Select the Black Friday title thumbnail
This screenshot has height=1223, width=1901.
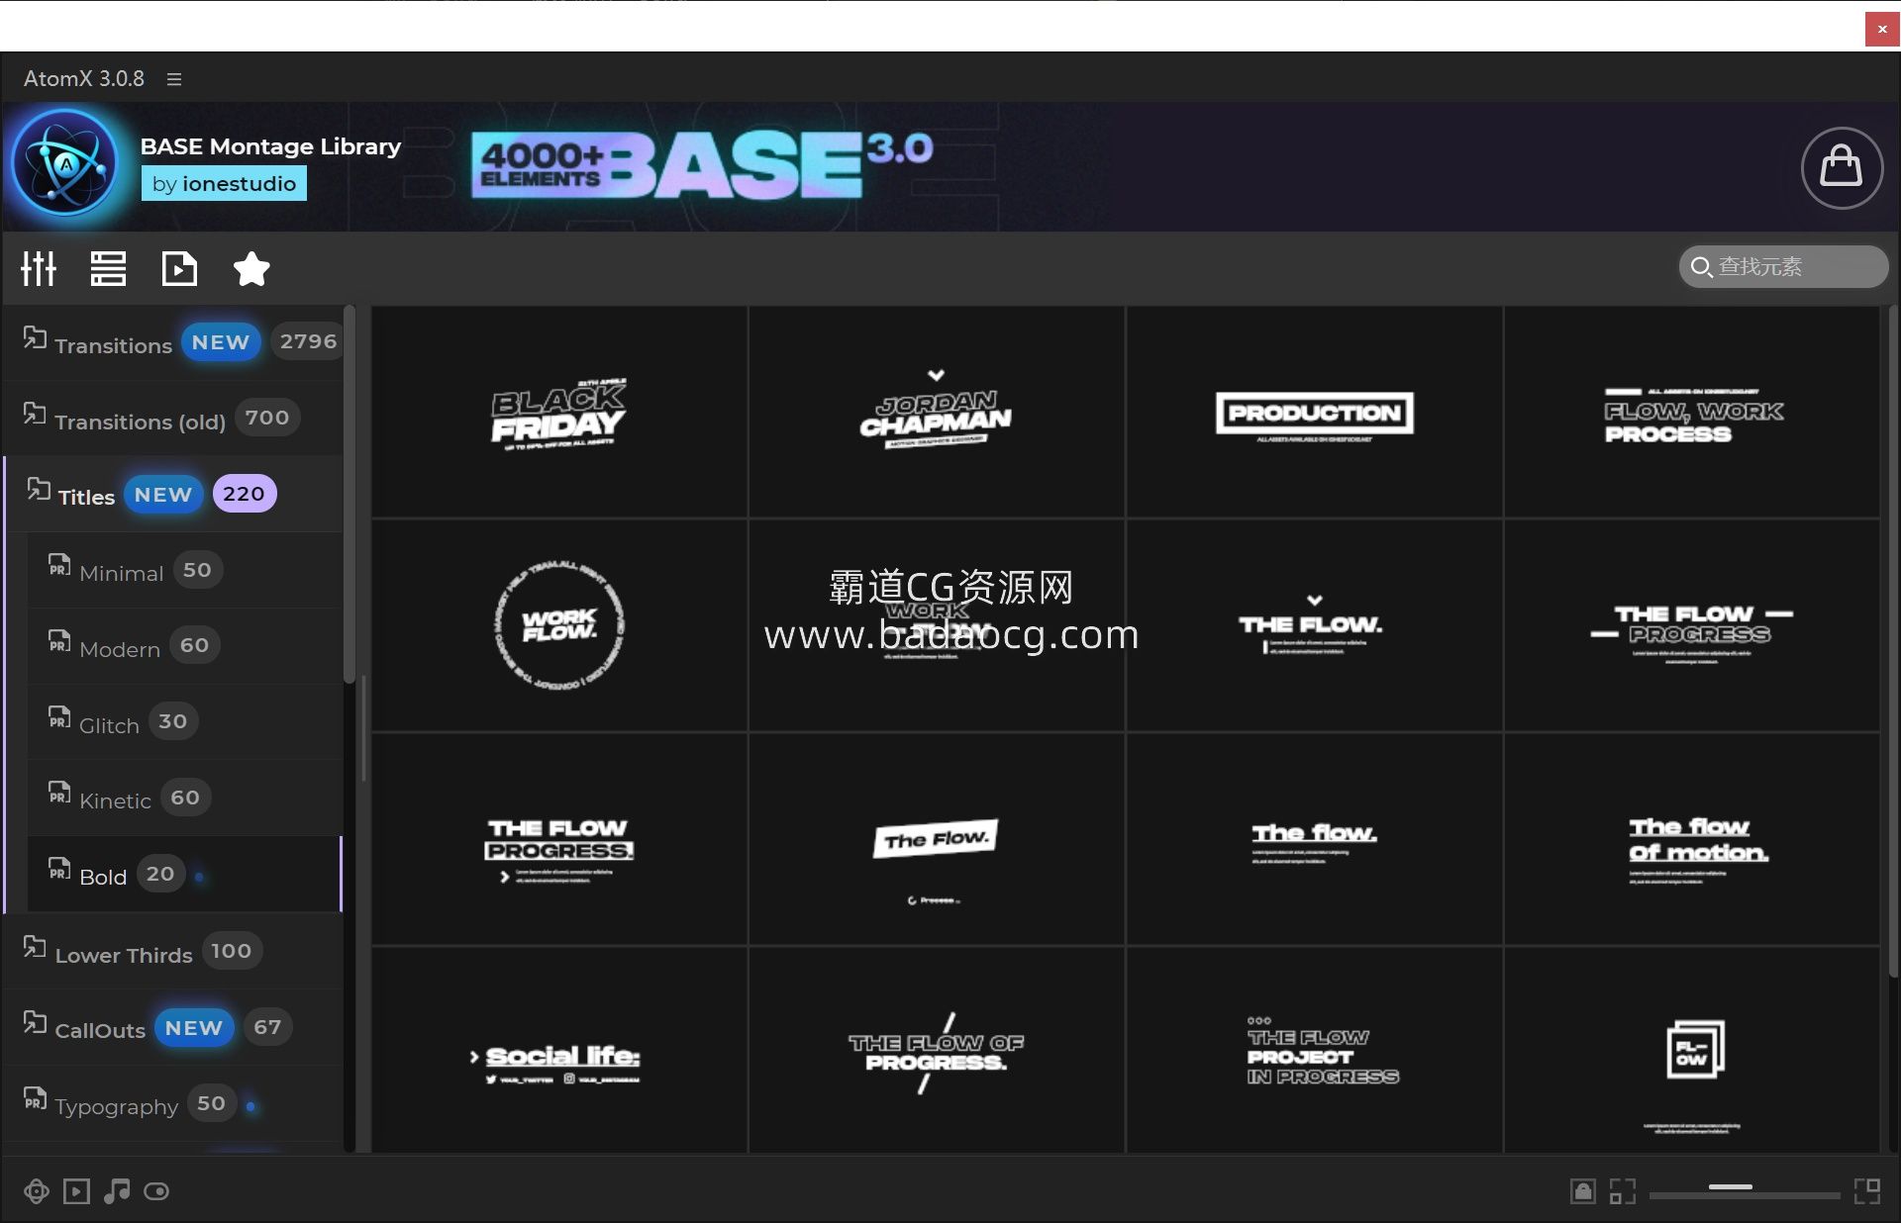pyautogui.click(x=559, y=412)
